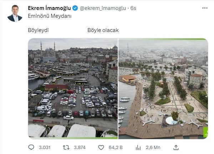Click the 3.874 retweet count
Viewport: 214px width, 154px height.
click(80, 148)
